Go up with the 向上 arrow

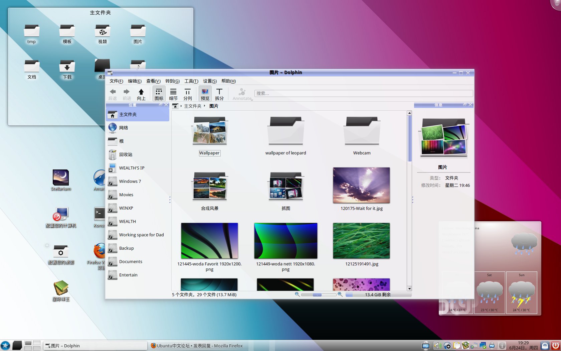point(141,94)
